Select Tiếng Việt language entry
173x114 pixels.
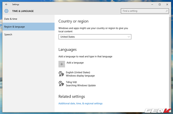[x=77, y=84]
